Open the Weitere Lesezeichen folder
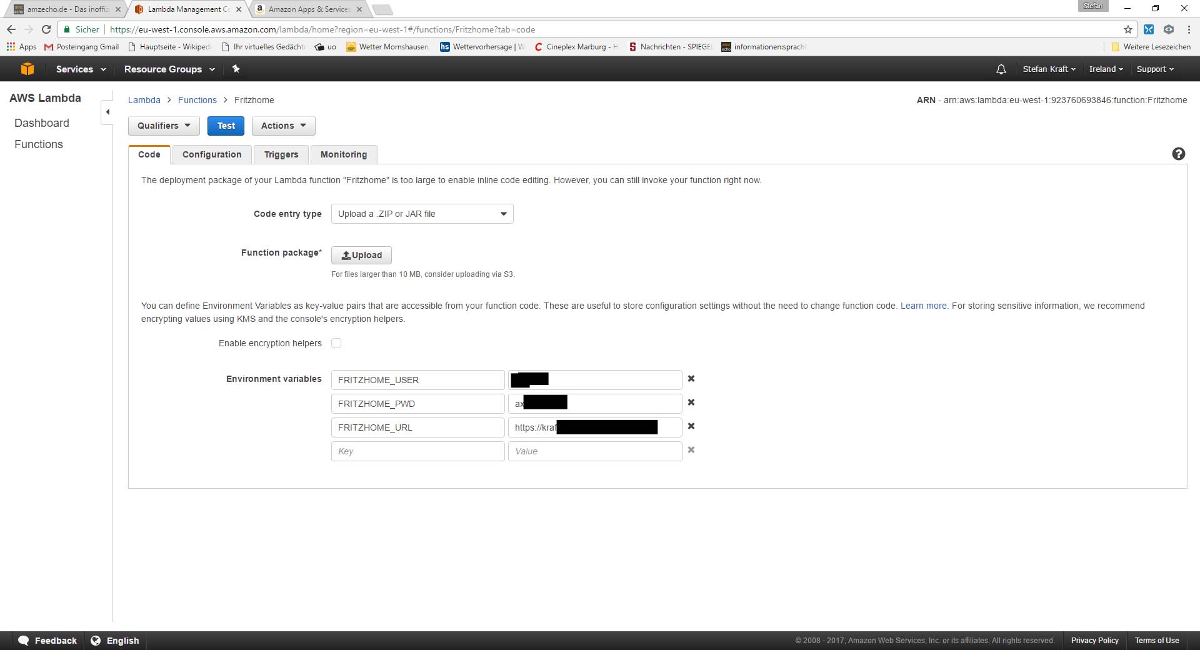The height and width of the screenshot is (650, 1200). tap(1151, 47)
